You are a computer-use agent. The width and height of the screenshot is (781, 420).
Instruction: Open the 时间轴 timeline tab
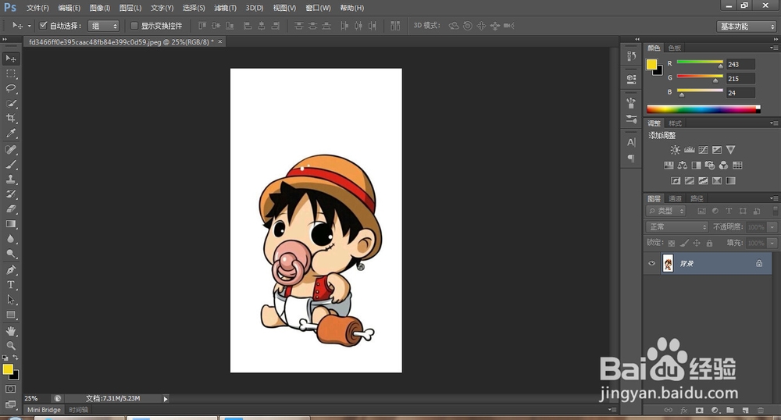point(79,410)
